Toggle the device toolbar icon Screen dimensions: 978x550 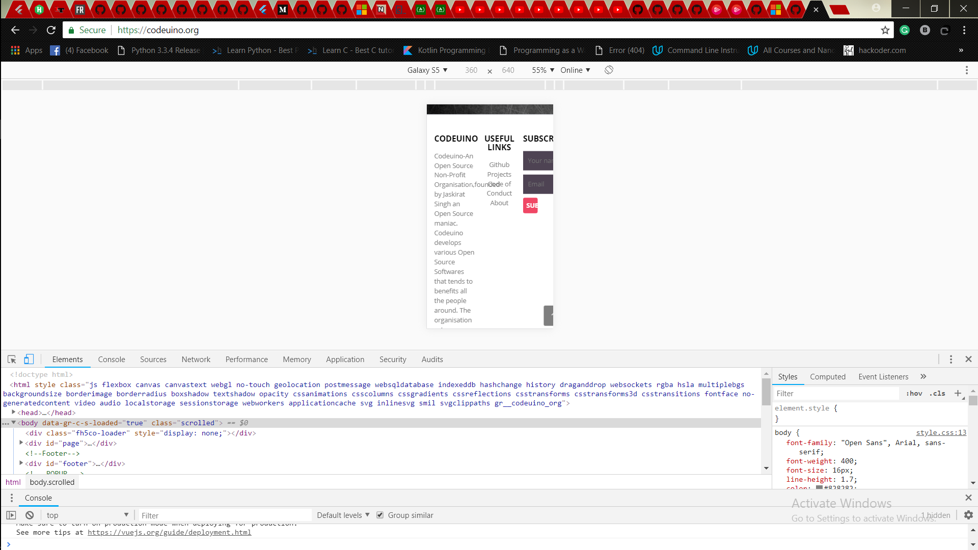point(29,360)
